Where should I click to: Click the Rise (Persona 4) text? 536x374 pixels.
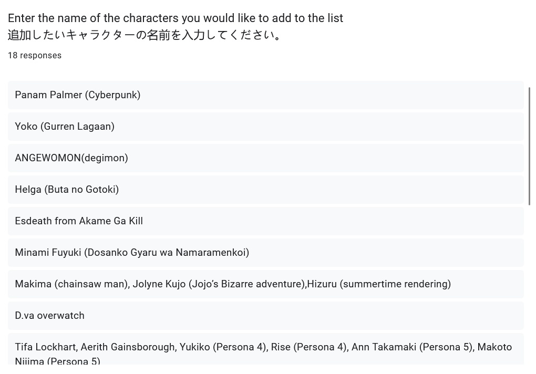tap(308, 347)
